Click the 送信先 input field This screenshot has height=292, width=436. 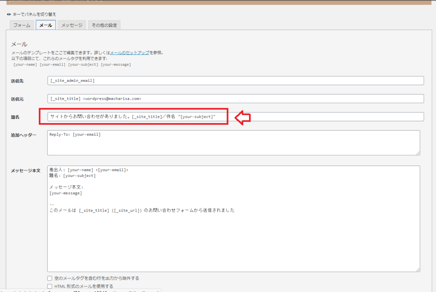point(235,81)
